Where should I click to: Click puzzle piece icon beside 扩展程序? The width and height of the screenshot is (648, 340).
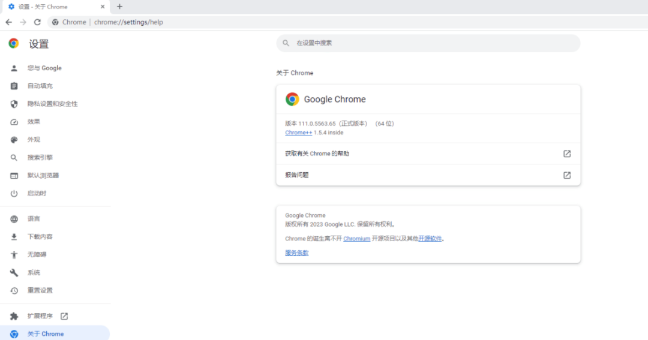[x=14, y=316]
